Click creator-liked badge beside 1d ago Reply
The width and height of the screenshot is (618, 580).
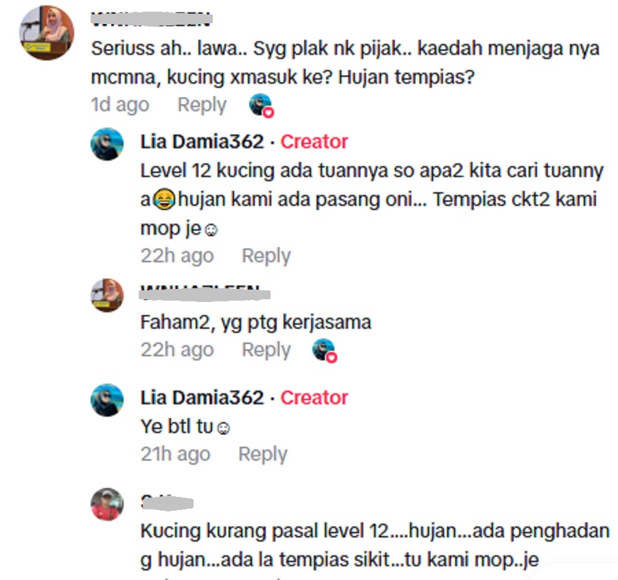point(262,106)
